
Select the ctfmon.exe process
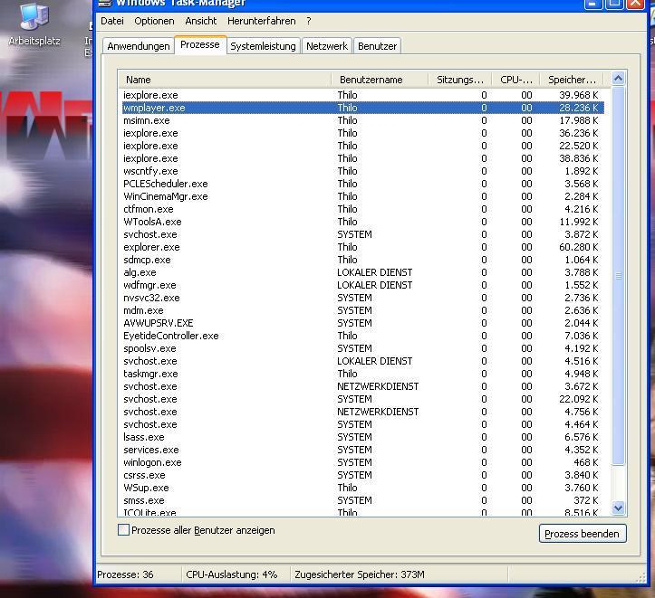click(x=362, y=209)
